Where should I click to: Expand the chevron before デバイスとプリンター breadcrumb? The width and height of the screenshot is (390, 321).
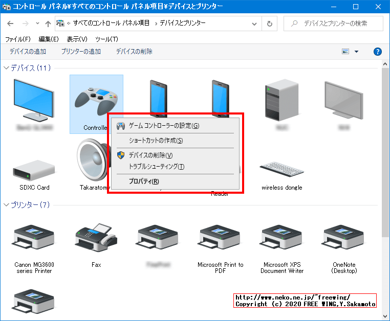tap(156, 24)
